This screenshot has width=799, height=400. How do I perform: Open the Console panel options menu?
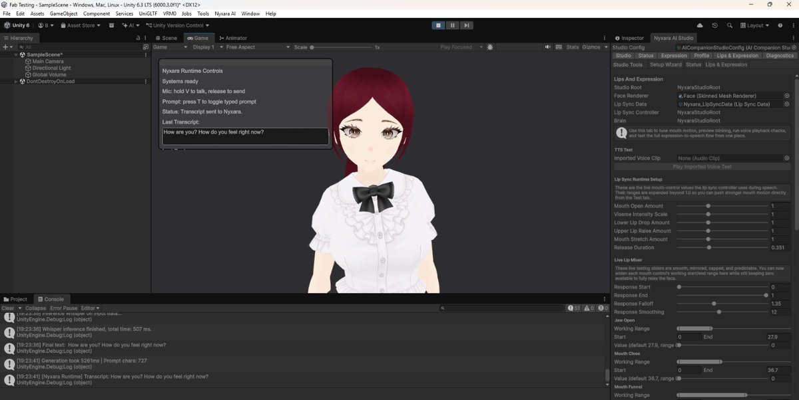(x=605, y=299)
